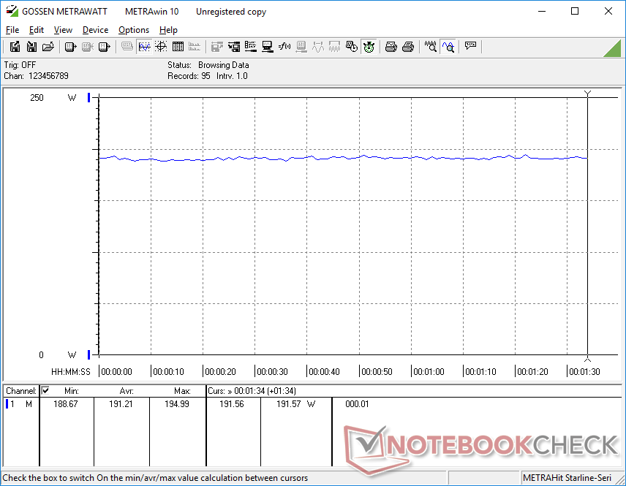This screenshot has width=626, height=486.
Task: Click the right cursor line handle at top
Action: [x=587, y=93]
